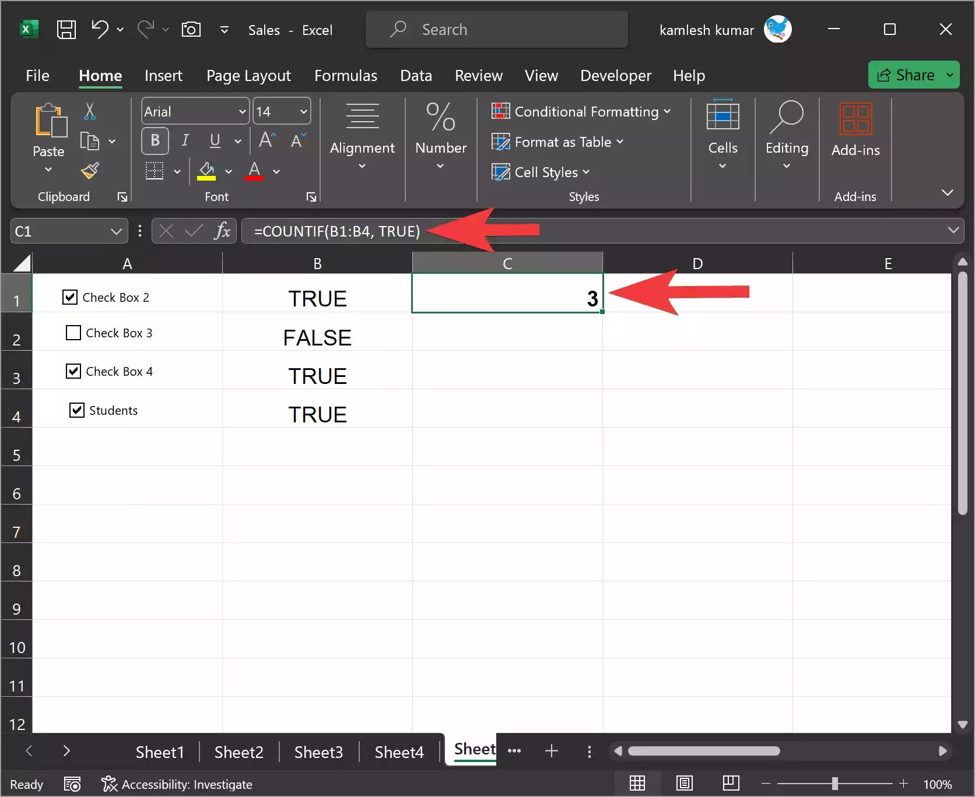Take a screenshot using the camera icon

191,29
